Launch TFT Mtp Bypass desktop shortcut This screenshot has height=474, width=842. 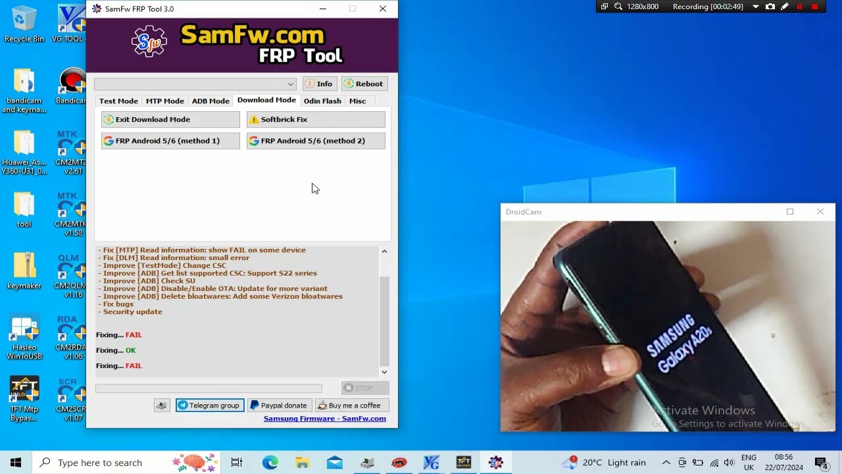pos(24,400)
